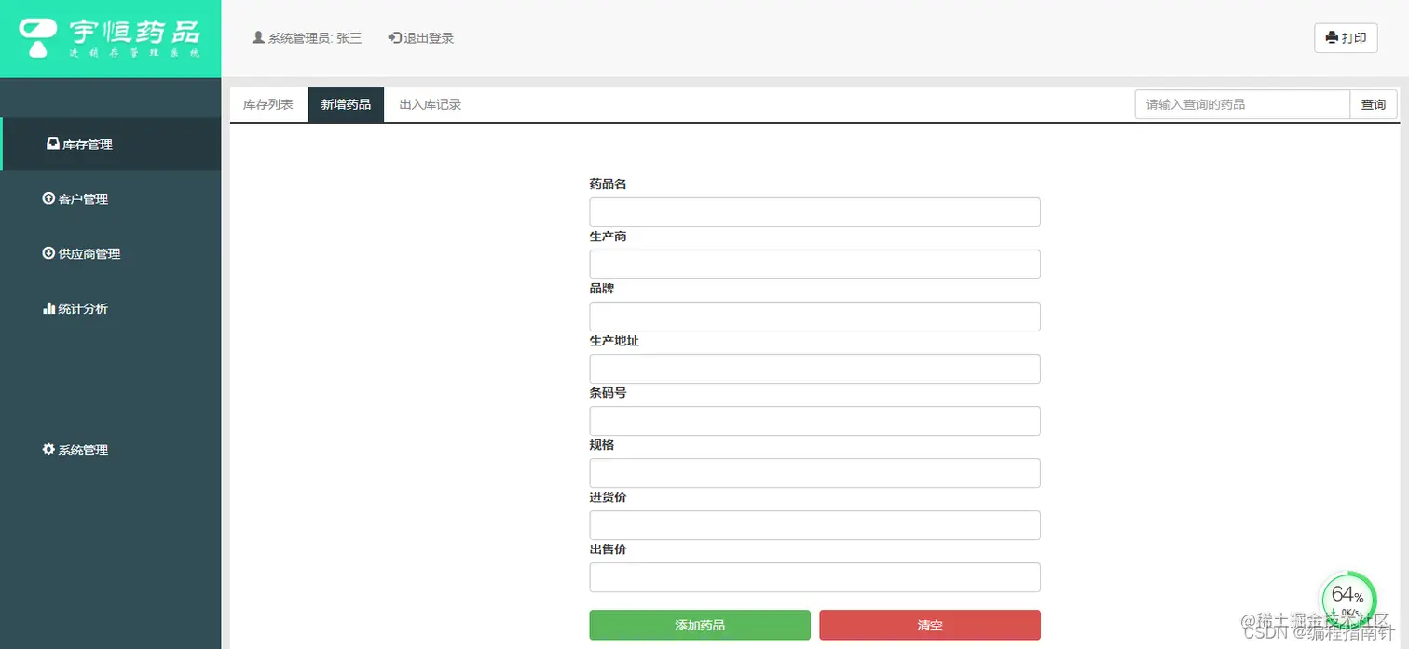Focus the 出售价 input field

click(815, 577)
